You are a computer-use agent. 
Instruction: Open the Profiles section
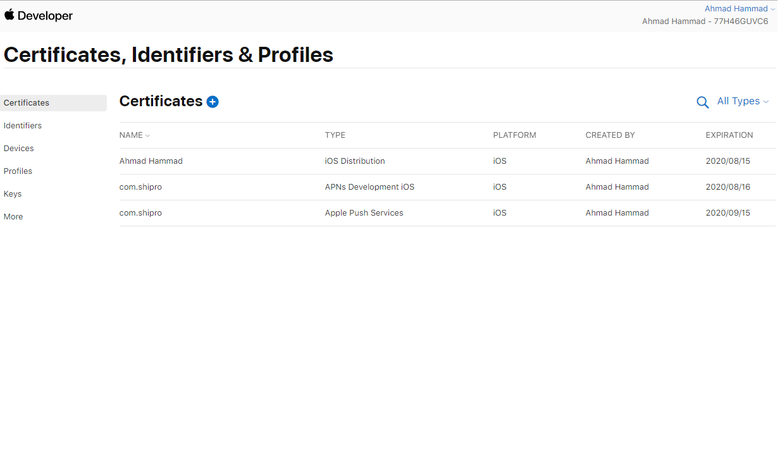[18, 171]
